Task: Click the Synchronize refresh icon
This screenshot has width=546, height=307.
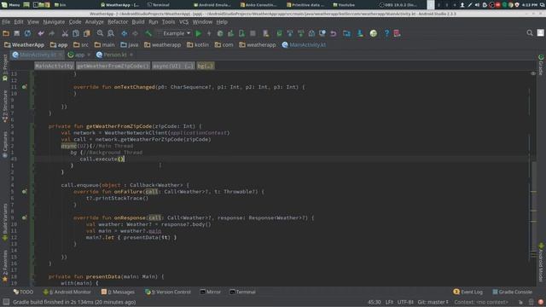Action: (27, 33)
